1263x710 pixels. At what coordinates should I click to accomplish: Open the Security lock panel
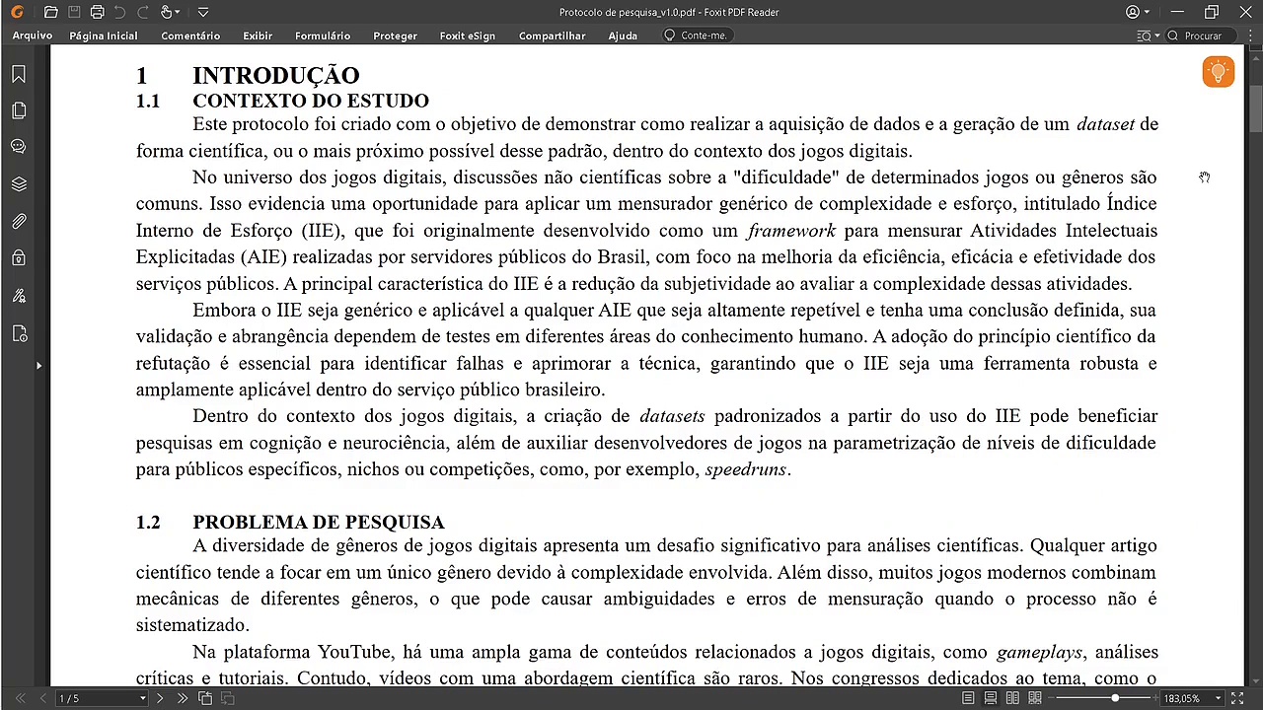pos(19,257)
